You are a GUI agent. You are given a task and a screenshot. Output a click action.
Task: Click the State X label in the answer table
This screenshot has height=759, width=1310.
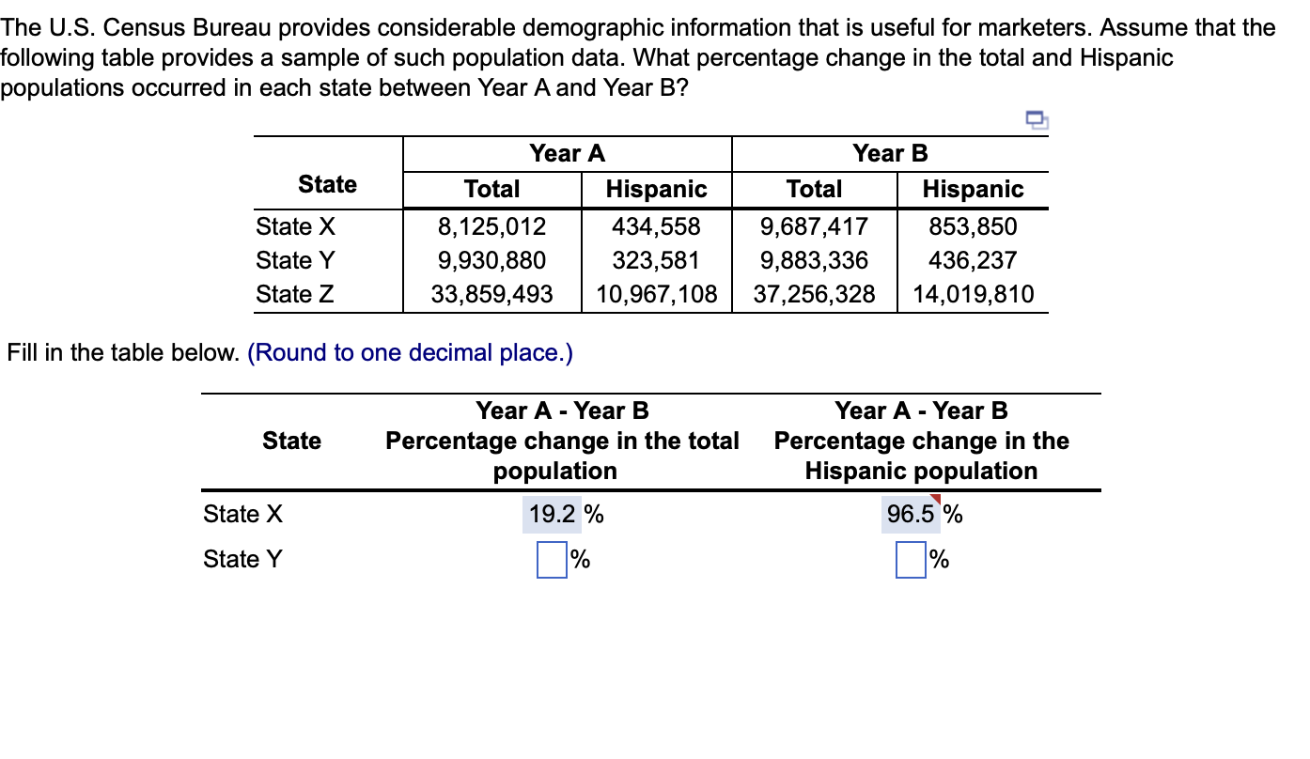click(x=242, y=514)
